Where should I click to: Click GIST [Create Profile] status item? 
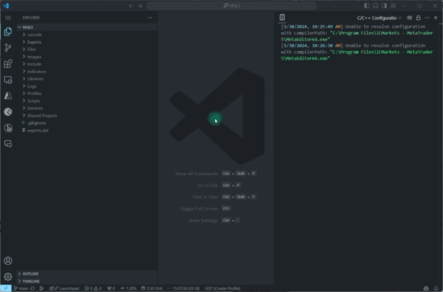222,288
